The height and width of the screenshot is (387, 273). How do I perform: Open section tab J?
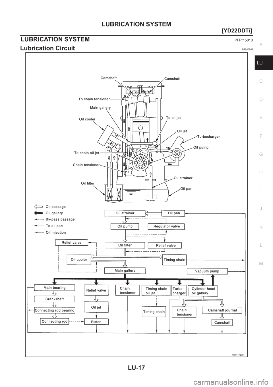pyautogui.click(x=261, y=209)
